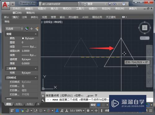155x115 pixels.
Task: Open the 文件(F) menu
Action: (x=16, y=9)
